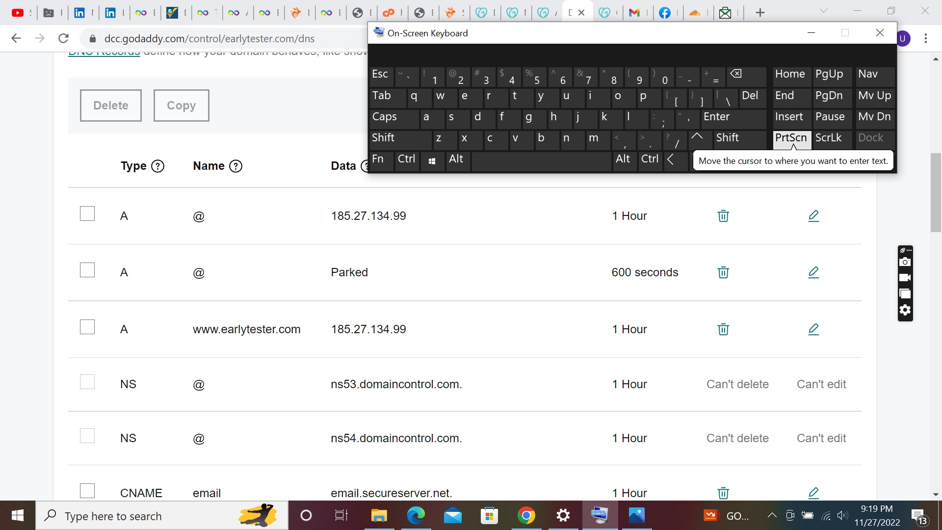This screenshot has width=942, height=530.
Task: Edit the email CNAME record pencil icon
Action: click(x=813, y=493)
